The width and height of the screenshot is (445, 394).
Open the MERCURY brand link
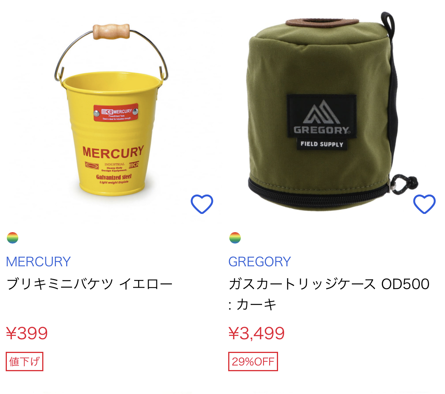[38, 262]
